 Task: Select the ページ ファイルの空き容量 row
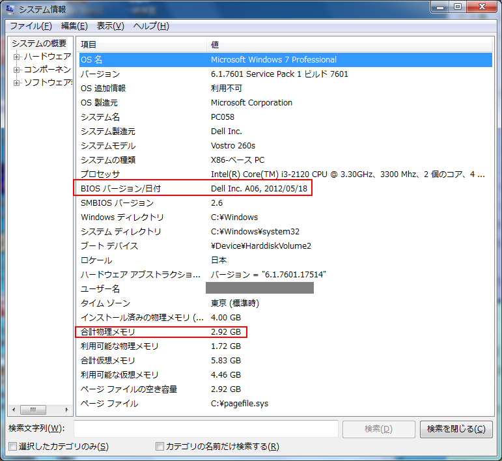coord(286,389)
